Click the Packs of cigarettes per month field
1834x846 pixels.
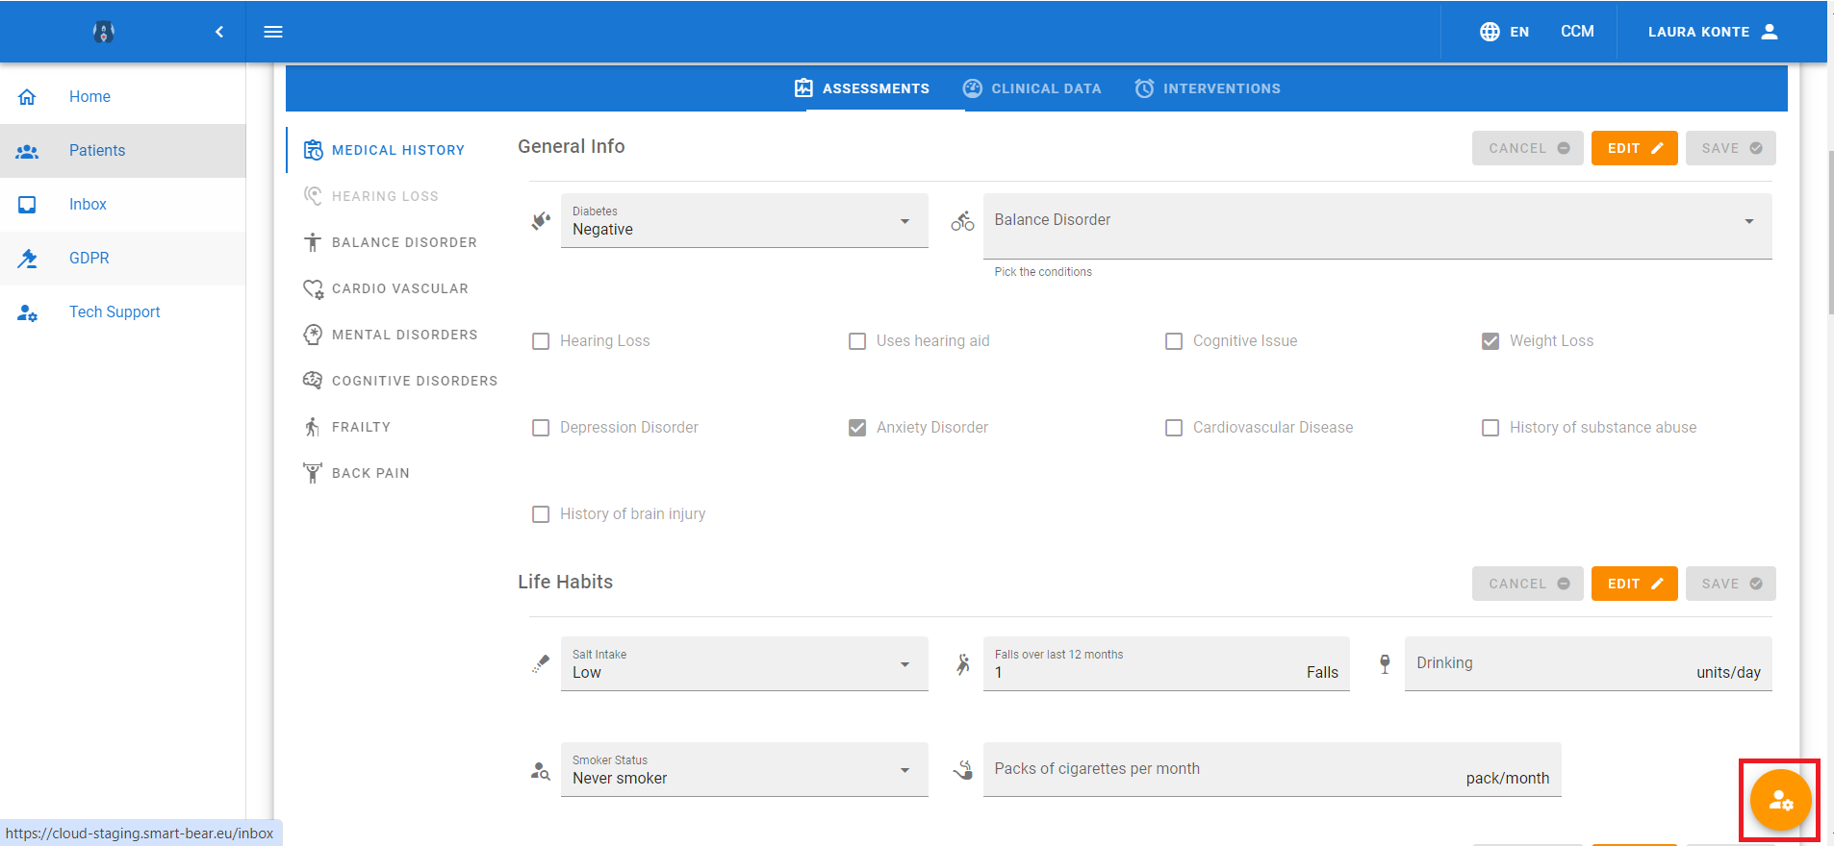coord(1272,769)
